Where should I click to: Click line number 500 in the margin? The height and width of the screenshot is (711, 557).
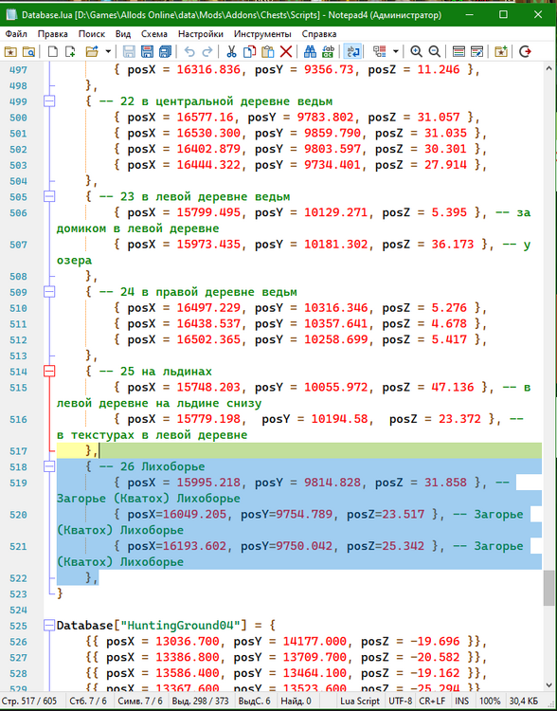point(19,118)
